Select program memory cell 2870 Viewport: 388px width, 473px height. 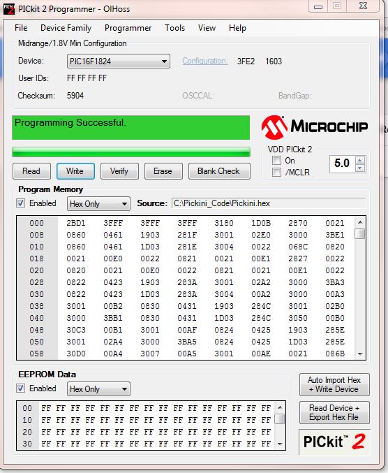pos(298,223)
